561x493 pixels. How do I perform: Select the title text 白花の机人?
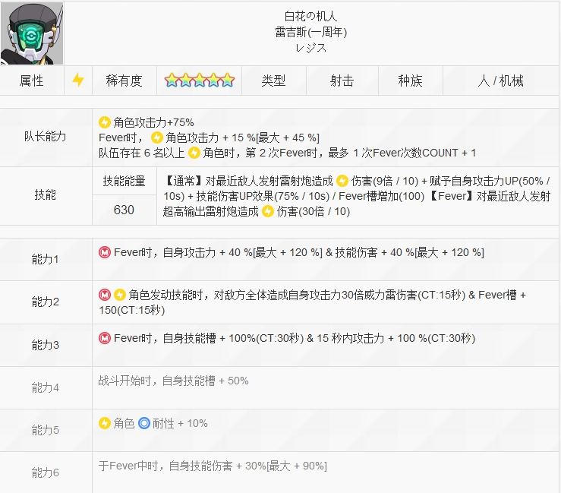310,16
